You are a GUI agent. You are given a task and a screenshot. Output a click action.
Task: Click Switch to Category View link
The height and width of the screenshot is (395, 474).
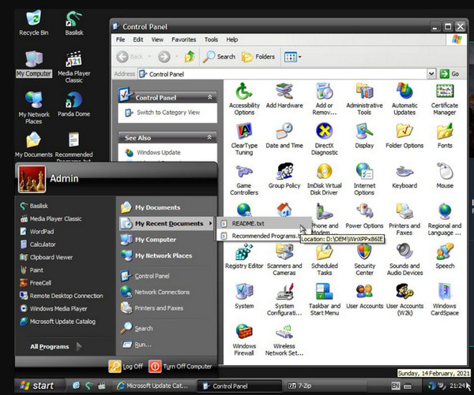click(168, 113)
